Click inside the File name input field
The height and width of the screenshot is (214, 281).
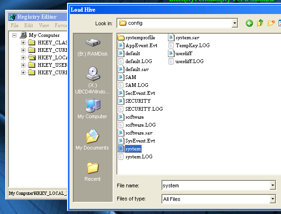[216, 185]
